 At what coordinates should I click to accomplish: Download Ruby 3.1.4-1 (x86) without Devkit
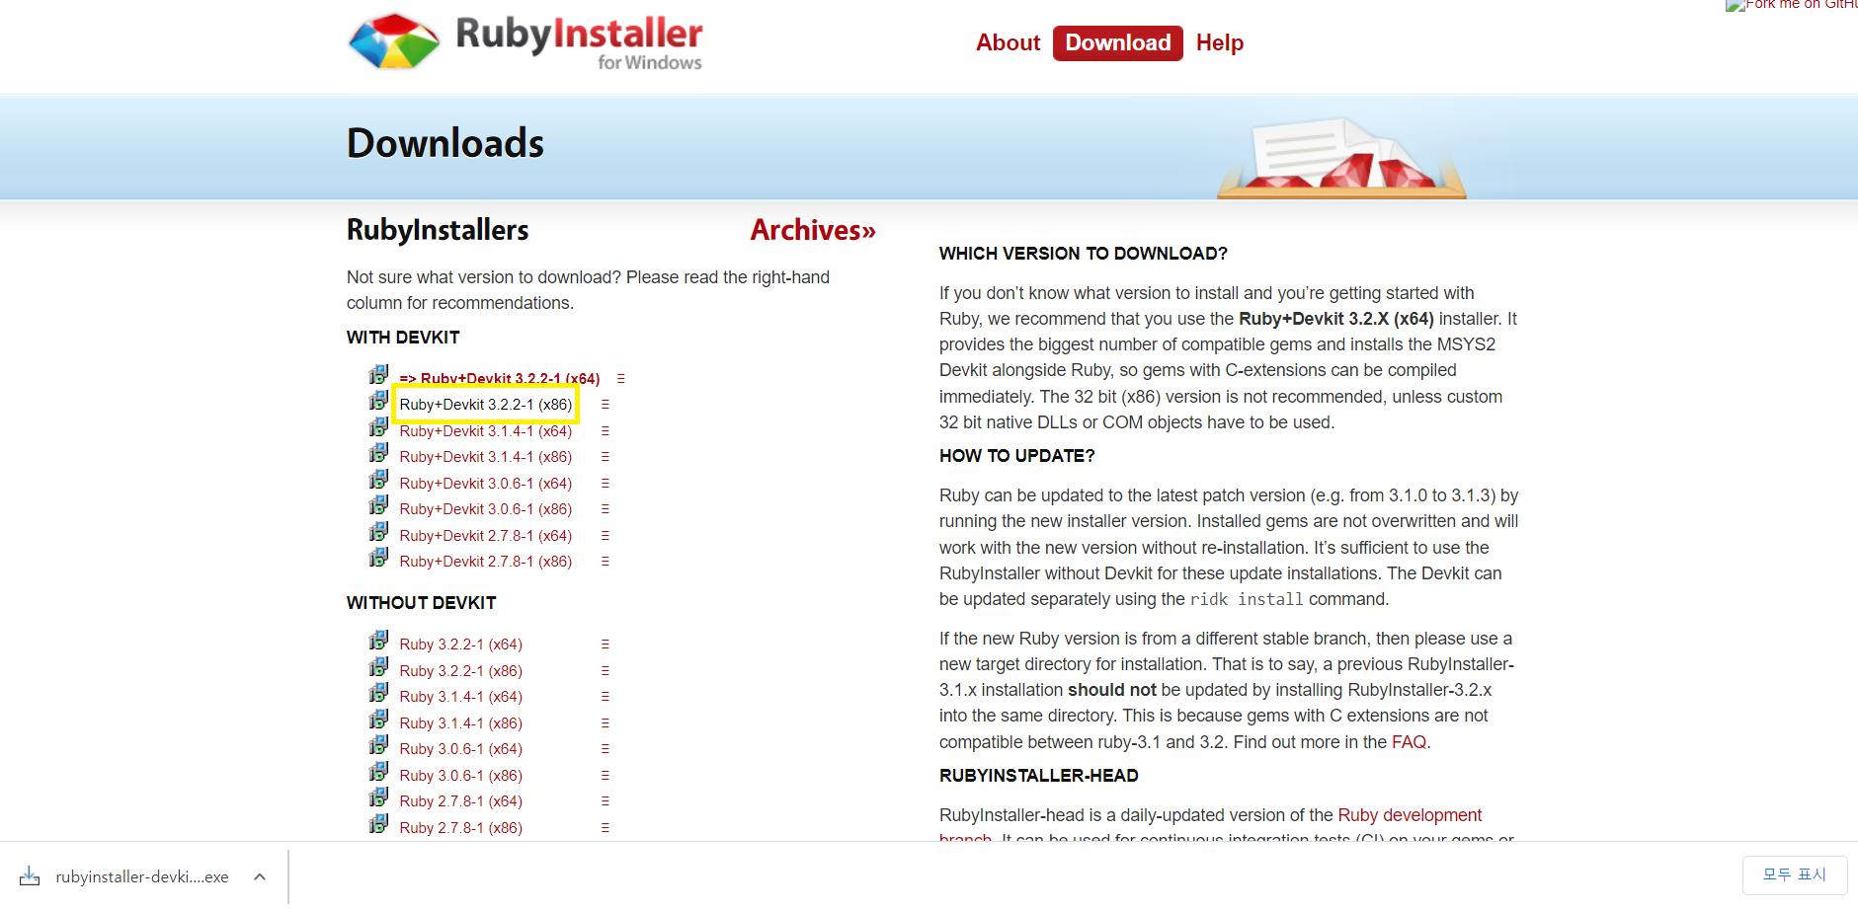click(461, 723)
